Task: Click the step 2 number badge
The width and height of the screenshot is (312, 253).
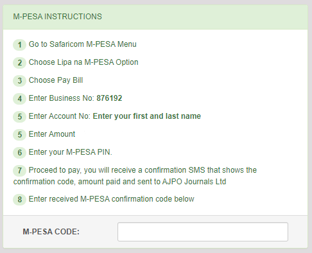Action: (x=19, y=63)
